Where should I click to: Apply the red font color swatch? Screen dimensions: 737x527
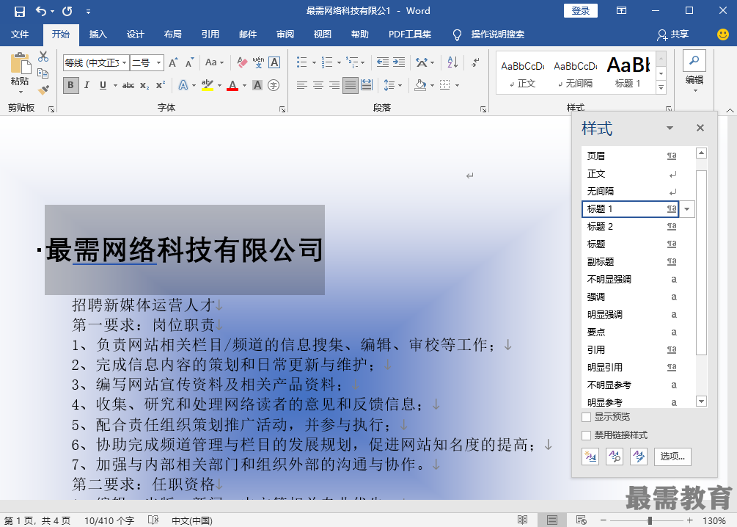[x=232, y=85]
